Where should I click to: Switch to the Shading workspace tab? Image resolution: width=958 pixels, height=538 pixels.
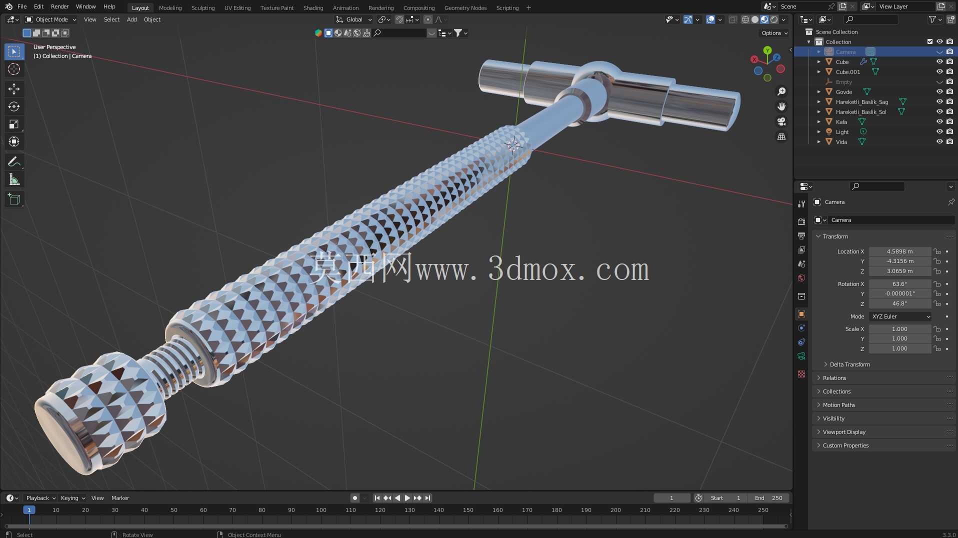[x=313, y=7]
